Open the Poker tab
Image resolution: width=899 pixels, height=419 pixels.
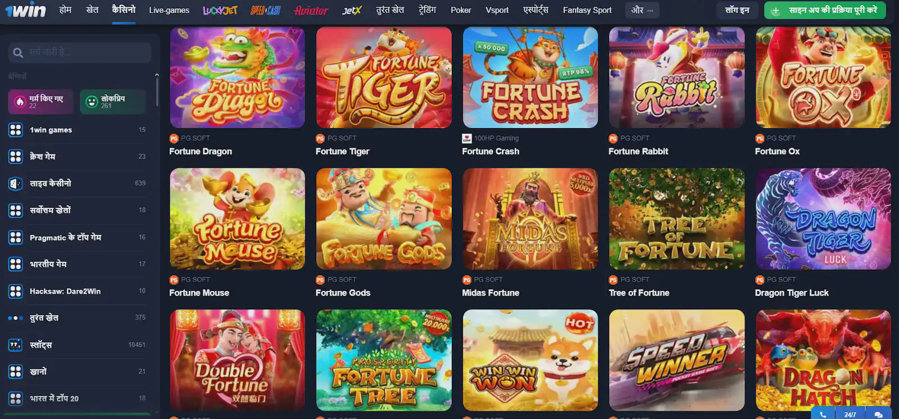pos(461,10)
